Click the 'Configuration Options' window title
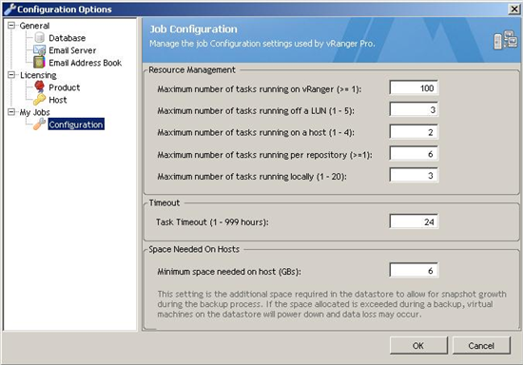The height and width of the screenshot is (365, 523). 65,10
